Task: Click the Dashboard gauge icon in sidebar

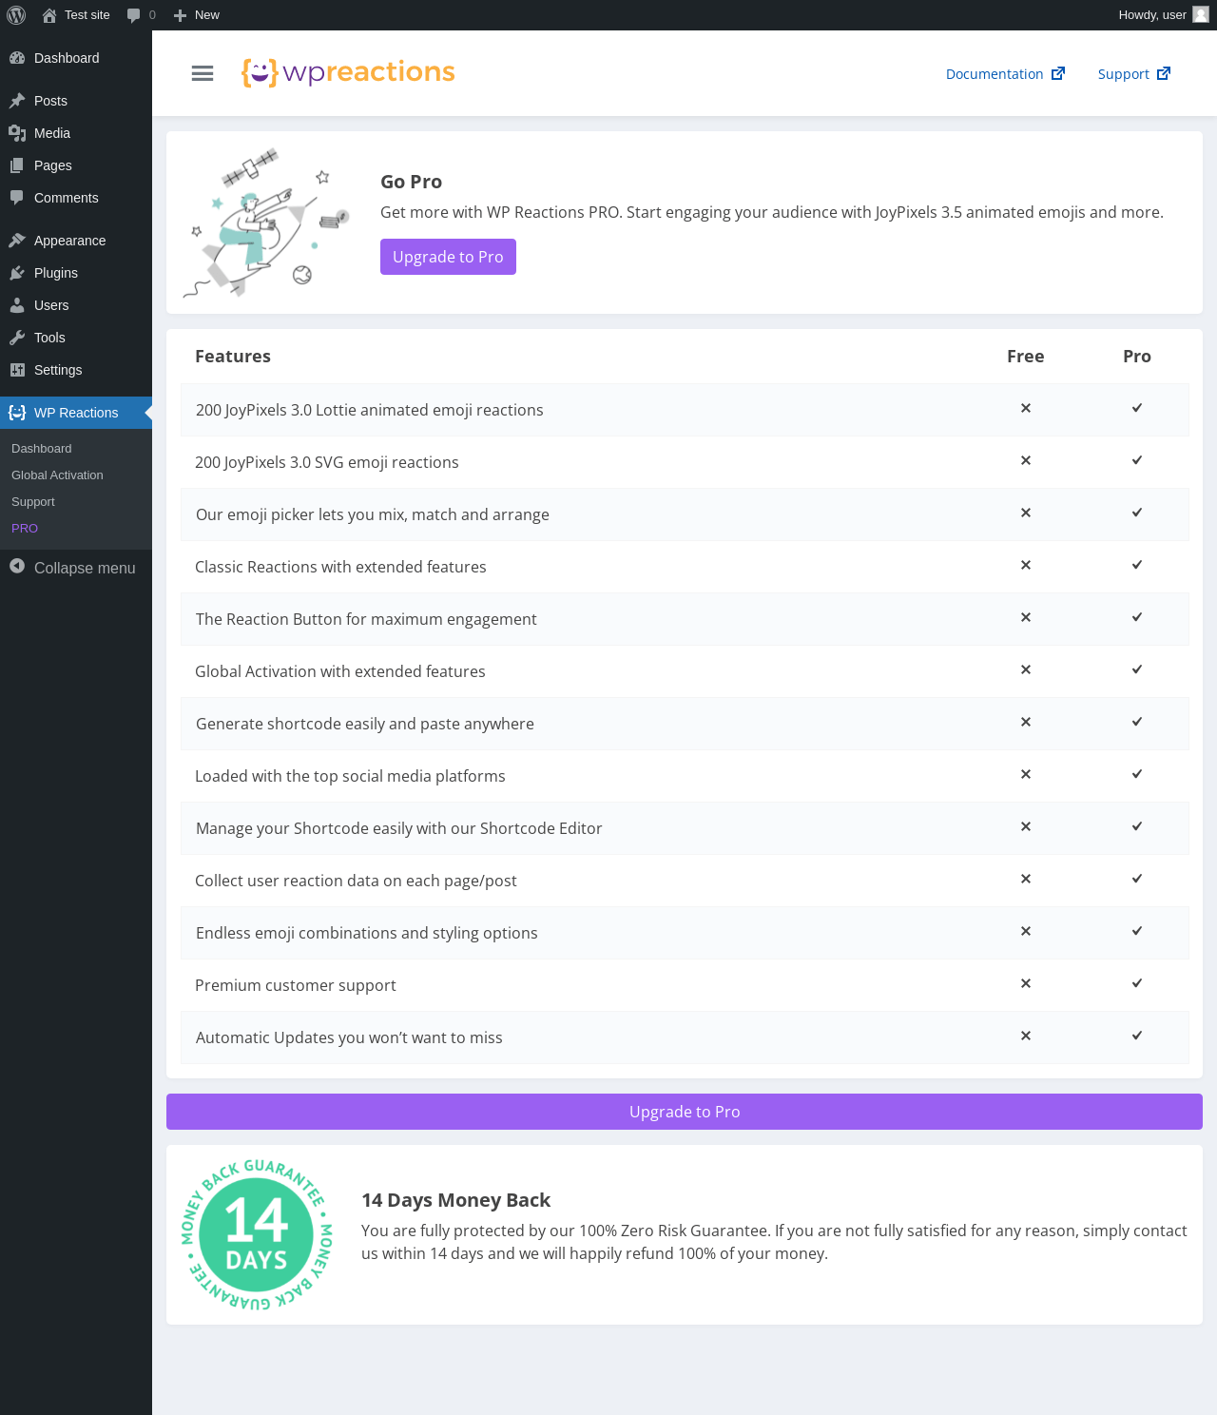Action: point(17,58)
